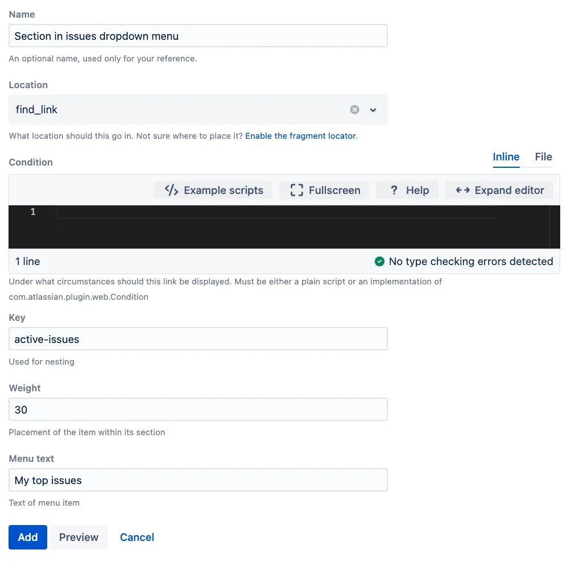Click the Enable the fragment locator link
Image resolution: width=571 pixels, height=562 pixels.
pyautogui.click(x=300, y=136)
